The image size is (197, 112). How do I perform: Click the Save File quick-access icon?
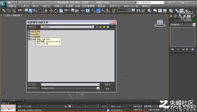pyautogui.click(x=17, y=2)
